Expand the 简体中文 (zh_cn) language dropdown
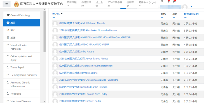This screenshot has height=103, width=204. [147, 4]
